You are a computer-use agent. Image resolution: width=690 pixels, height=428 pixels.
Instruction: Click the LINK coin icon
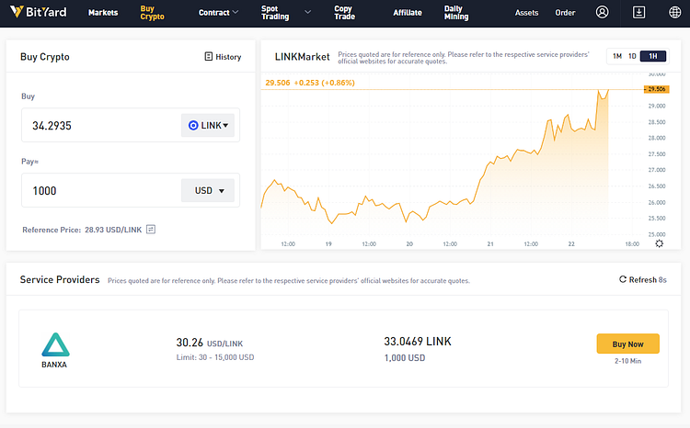(x=193, y=125)
